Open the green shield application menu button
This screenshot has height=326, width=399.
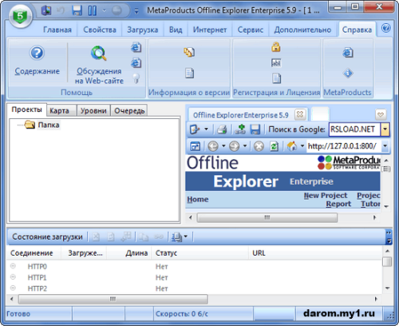pos(20,17)
